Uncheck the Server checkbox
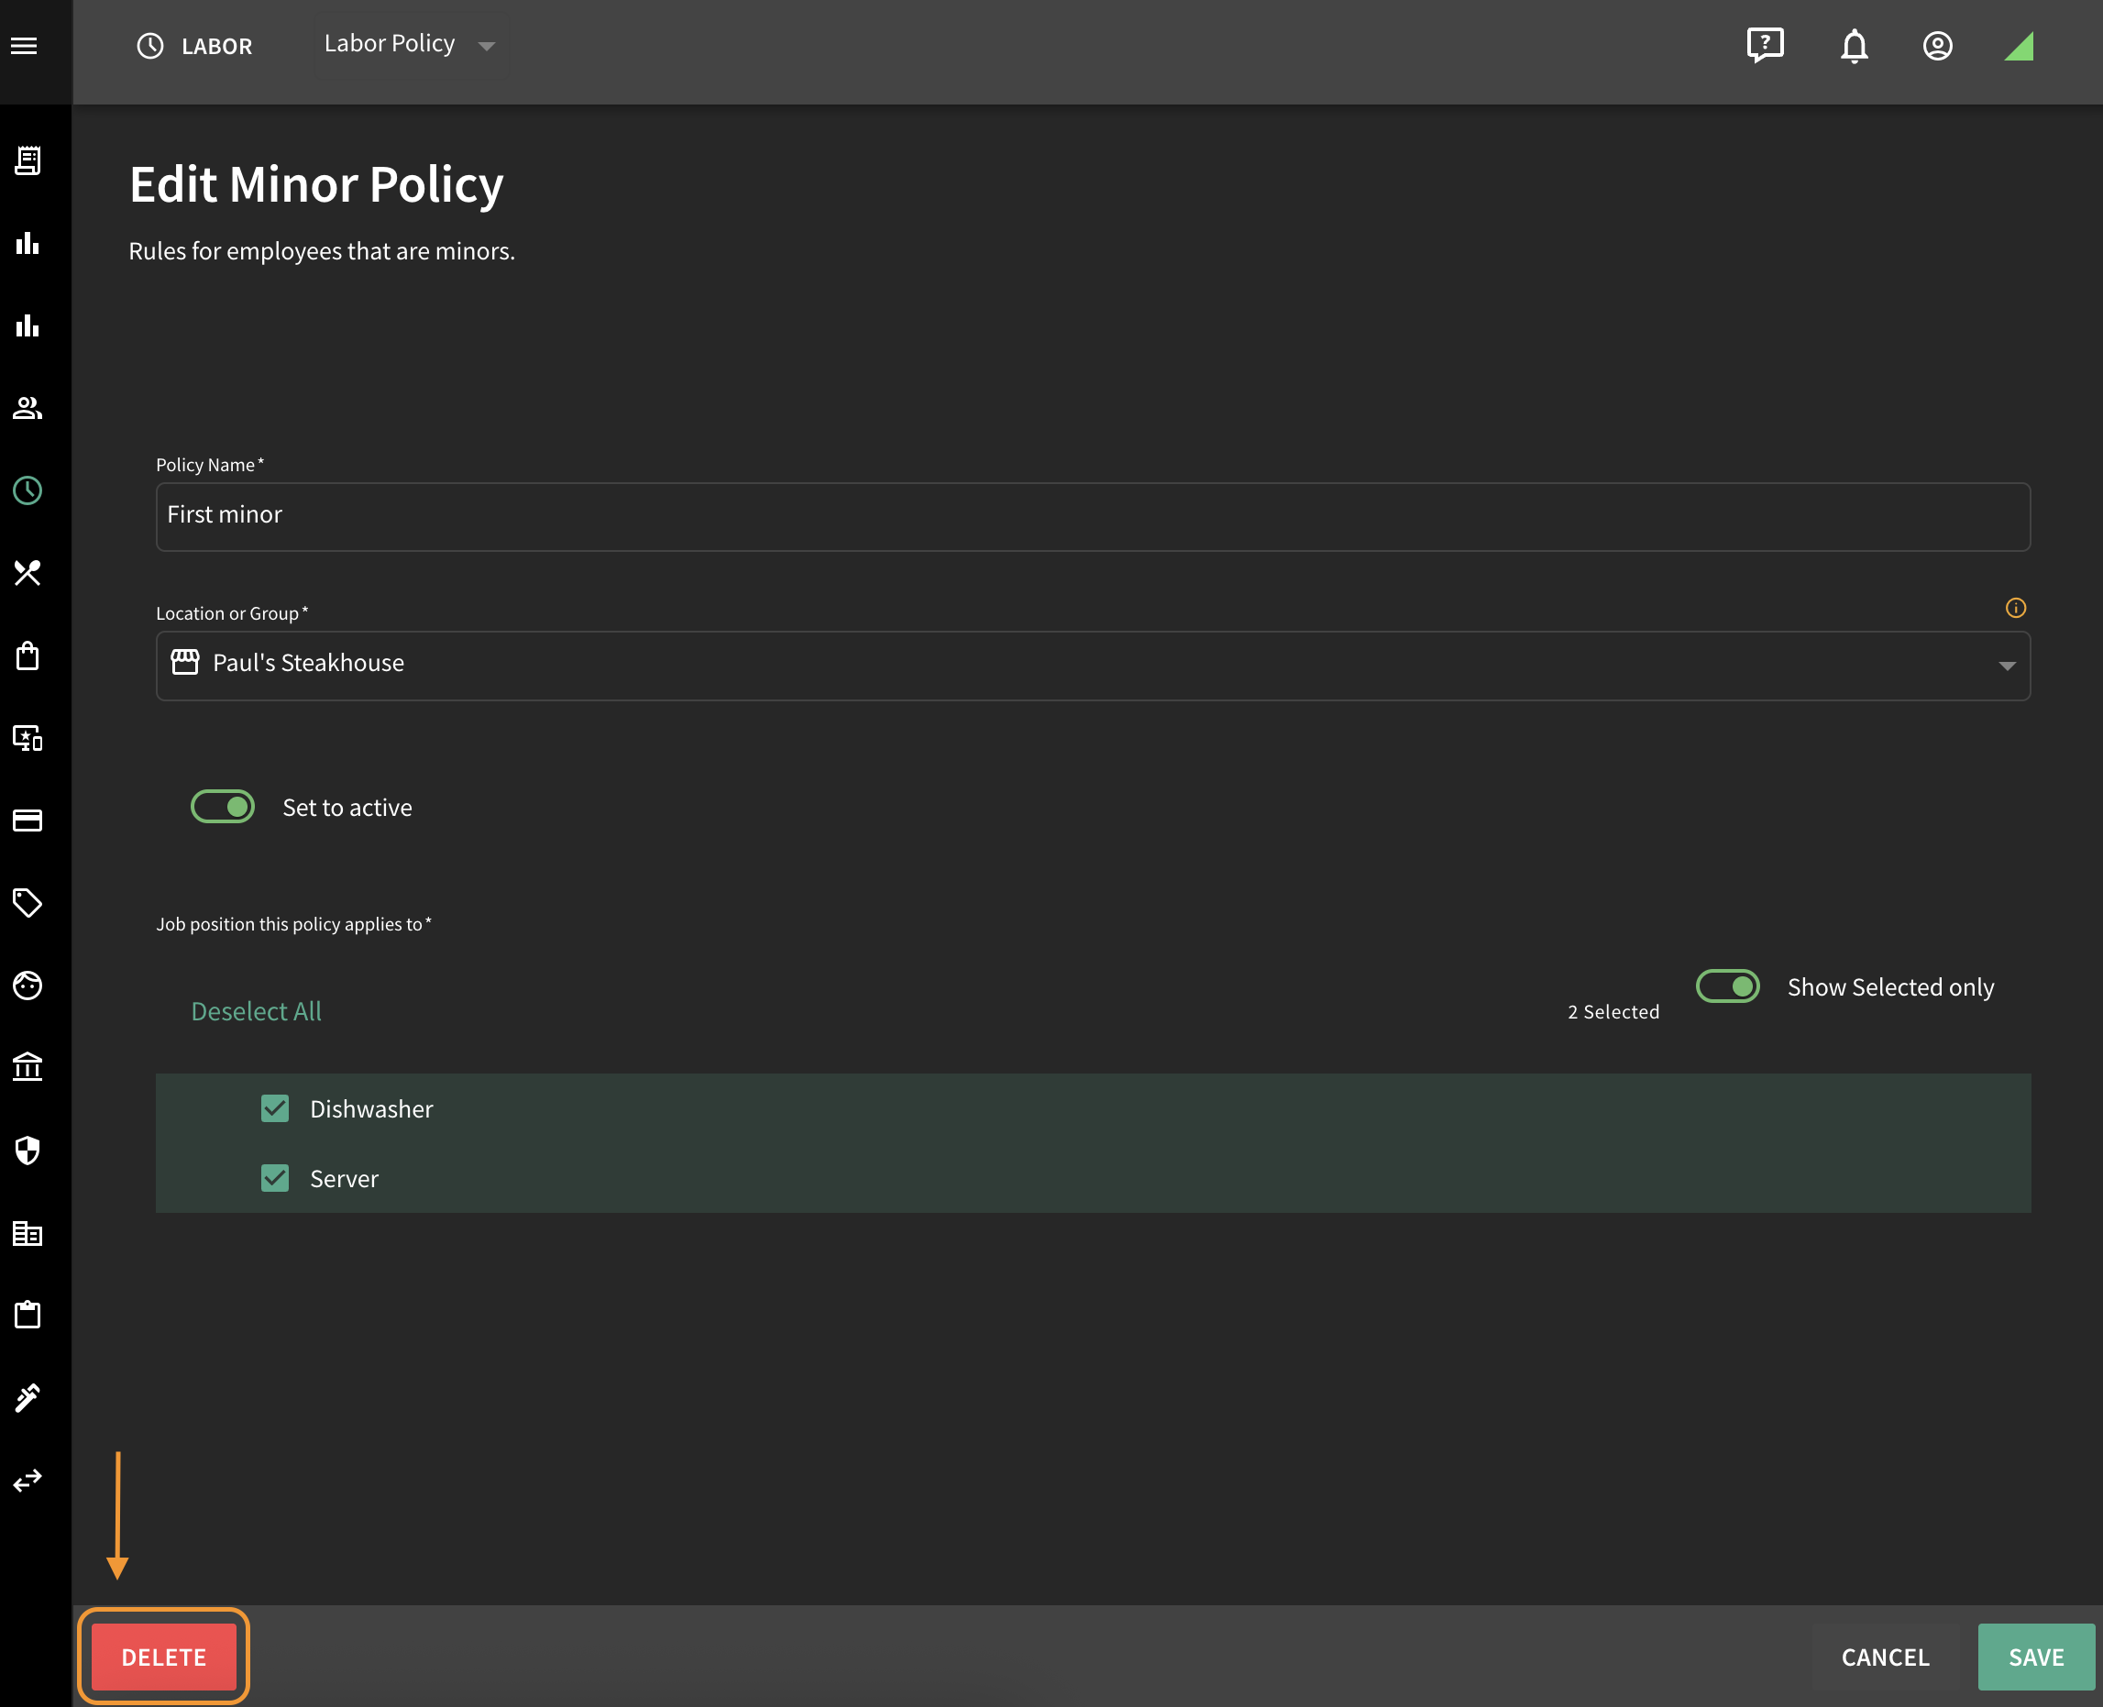2103x1707 pixels. (x=275, y=1178)
